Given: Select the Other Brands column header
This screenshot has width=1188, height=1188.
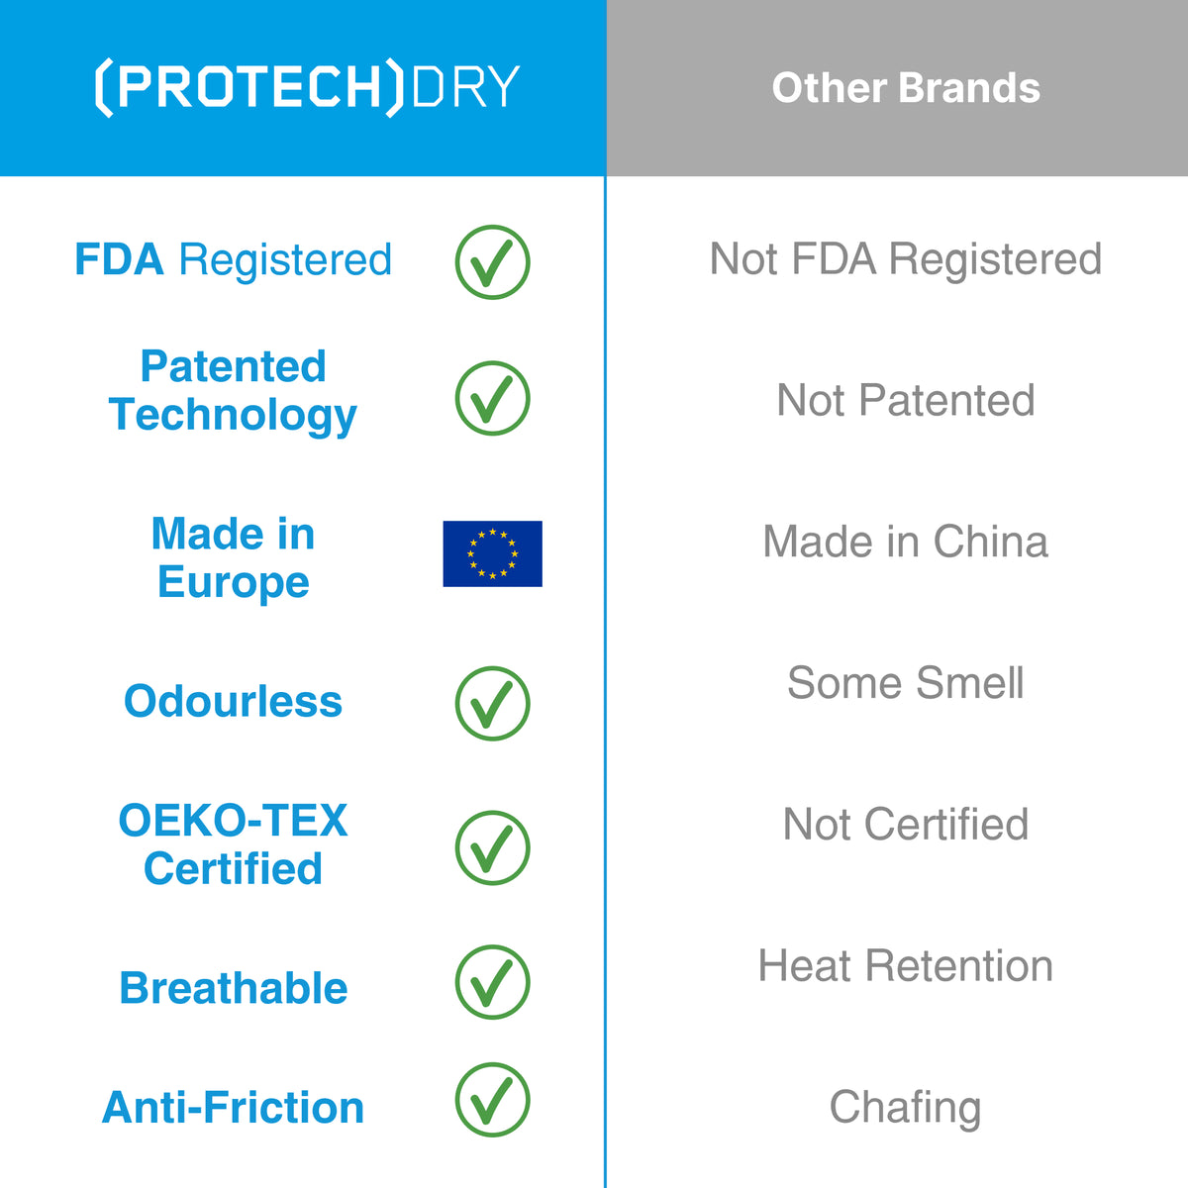Looking at the screenshot, I should tap(906, 88).
